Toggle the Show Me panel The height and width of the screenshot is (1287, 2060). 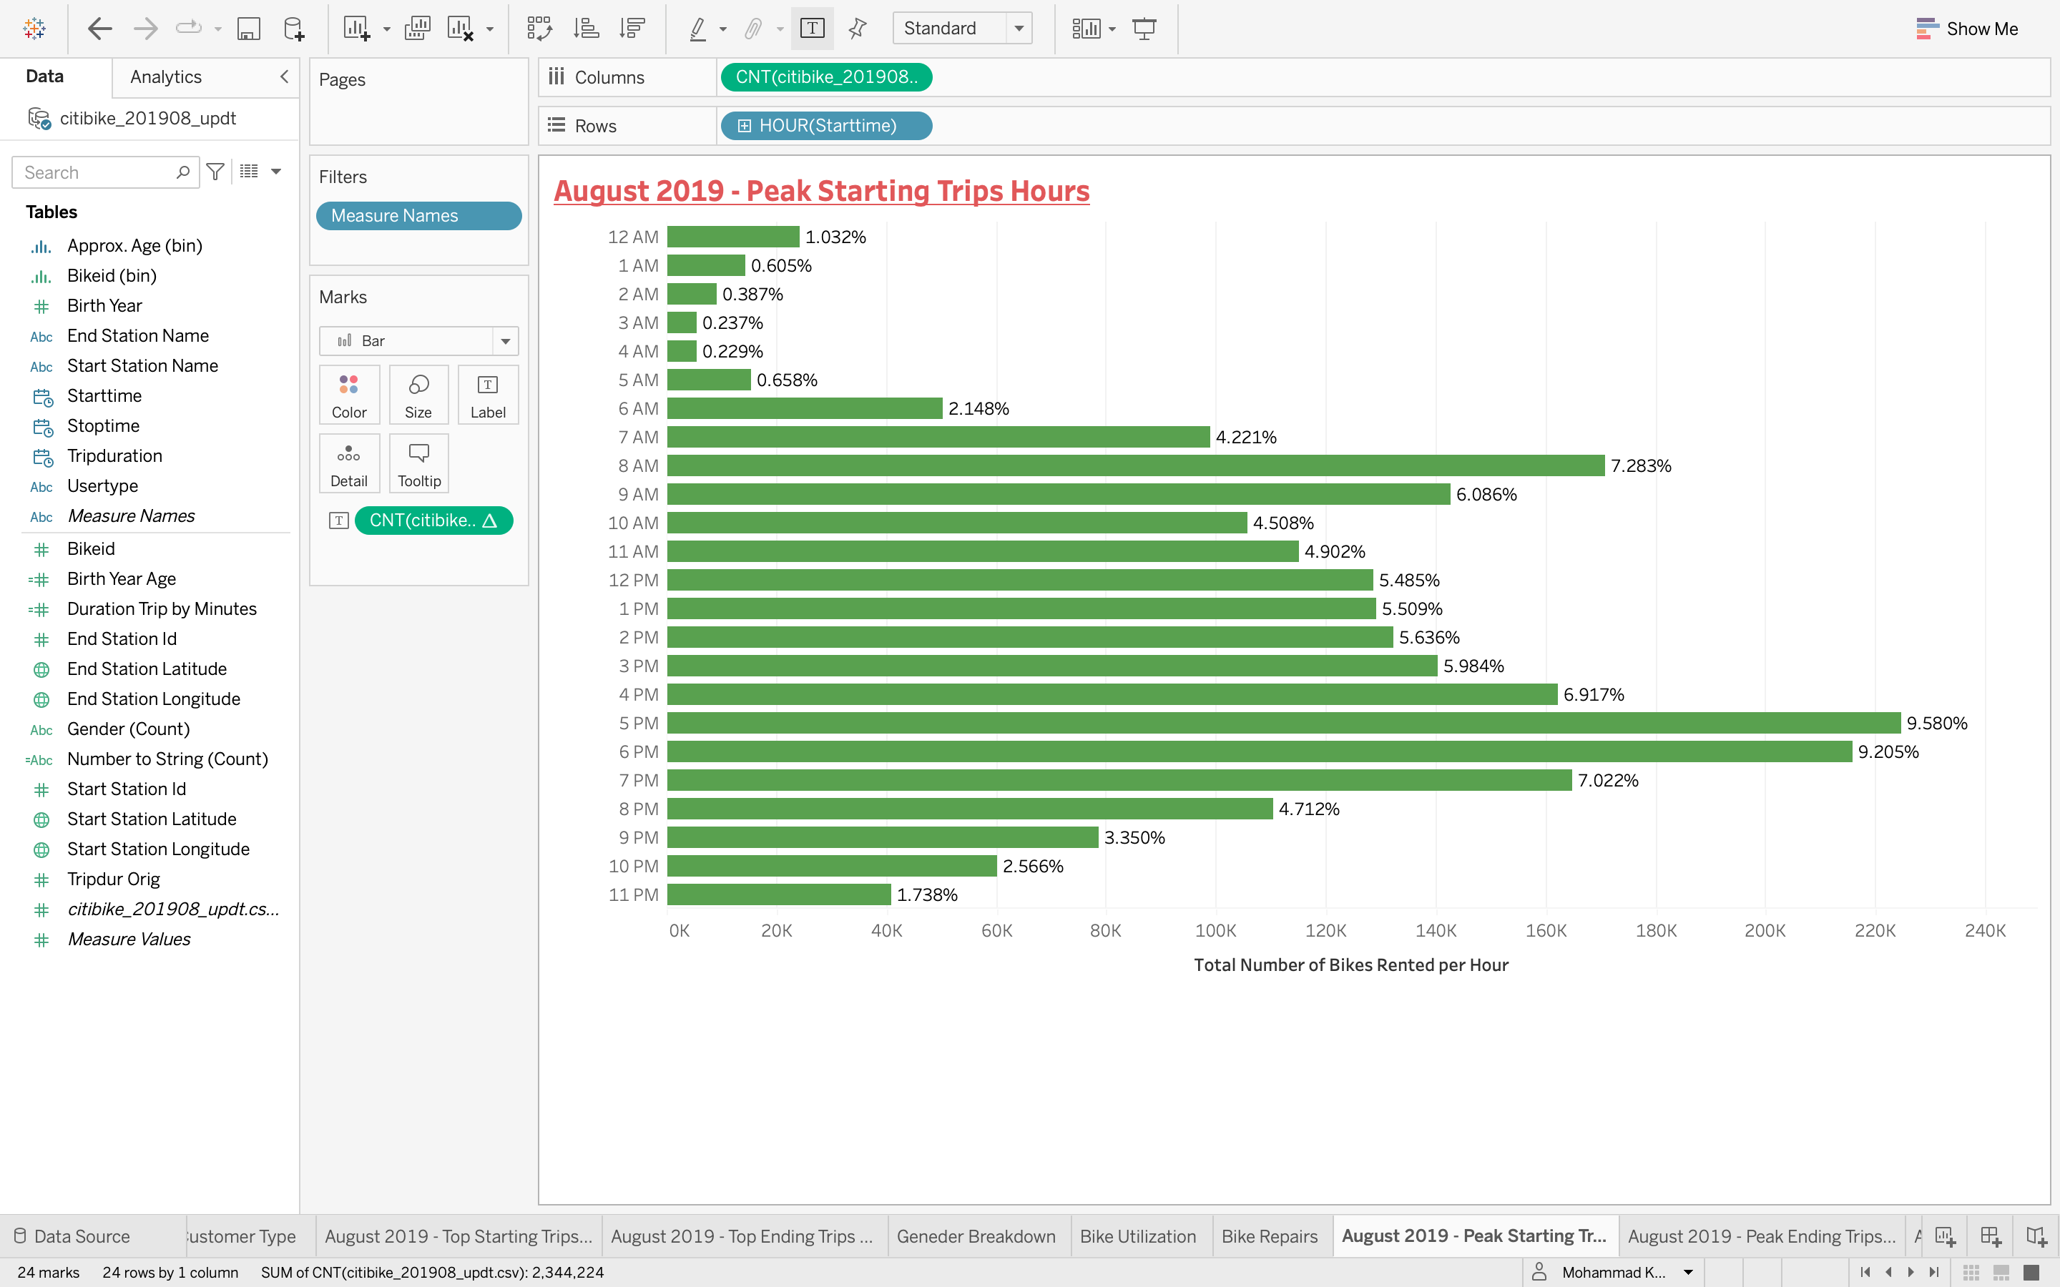click(x=1966, y=28)
